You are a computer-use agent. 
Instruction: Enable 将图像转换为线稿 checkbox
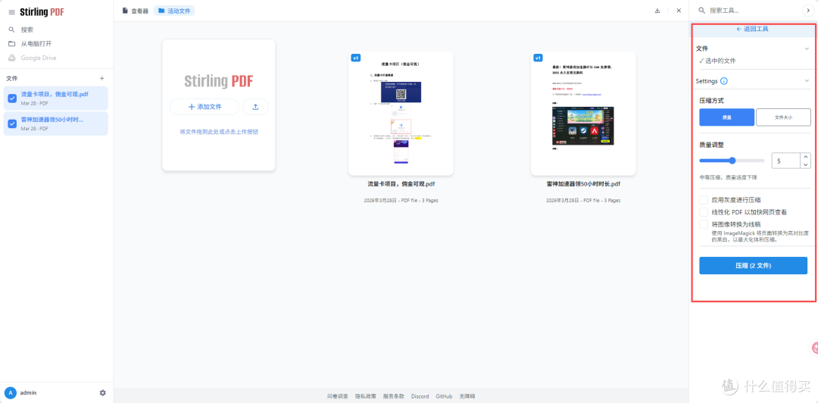704,224
